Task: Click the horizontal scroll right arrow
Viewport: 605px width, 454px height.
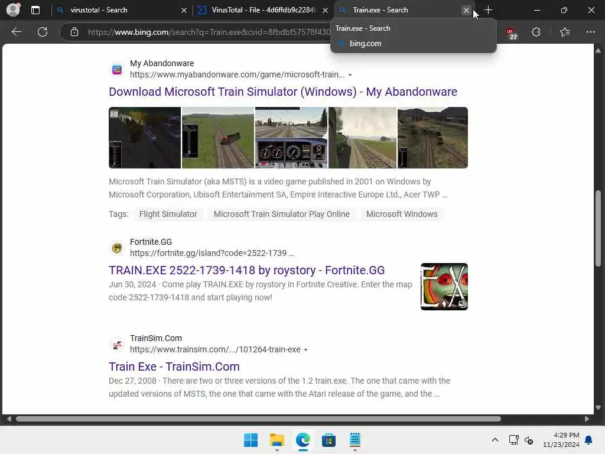Action: [x=587, y=419]
